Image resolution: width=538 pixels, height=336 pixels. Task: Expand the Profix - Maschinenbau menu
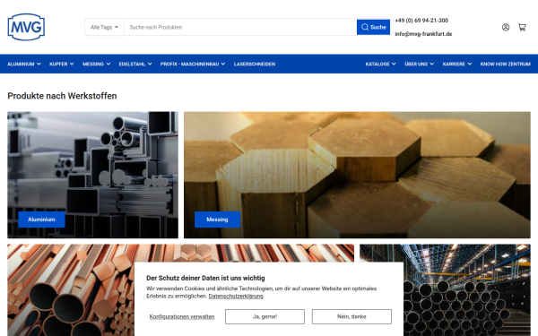point(193,64)
